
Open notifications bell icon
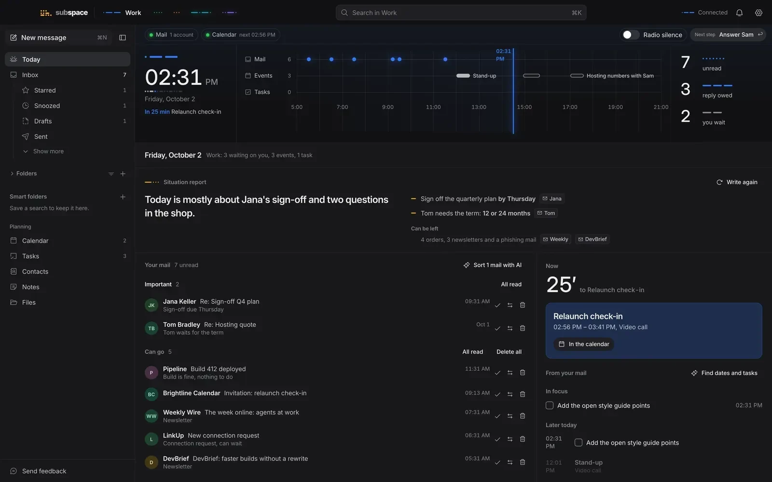pos(739,13)
